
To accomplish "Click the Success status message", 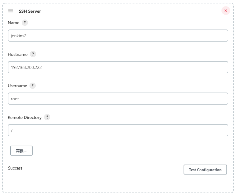I will pos(15,168).
